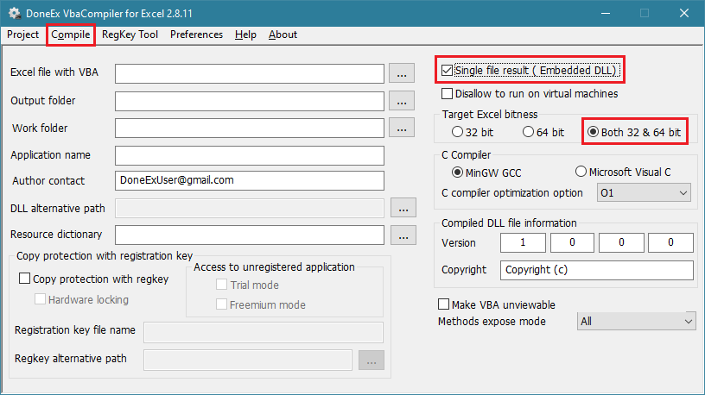Screen dimensions: 705x395
Task: Select MinGW GCC compiler
Action: click(x=457, y=172)
